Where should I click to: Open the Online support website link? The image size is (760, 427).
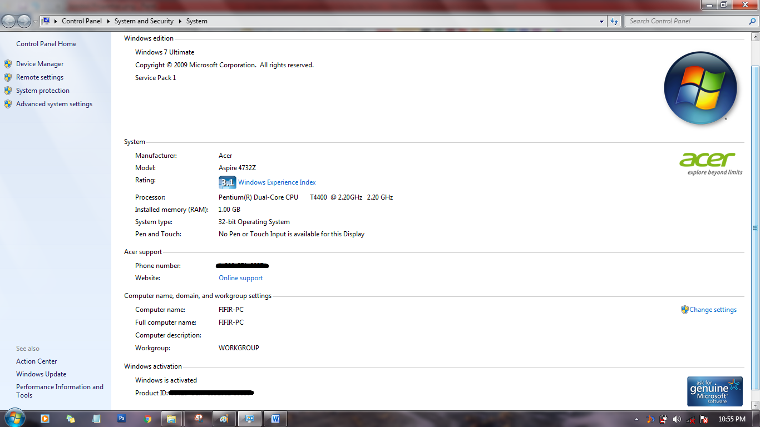(240, 278)
